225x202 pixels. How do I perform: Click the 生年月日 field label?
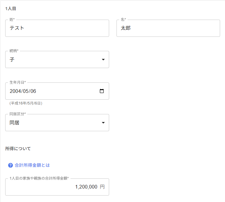pos(17,82)
